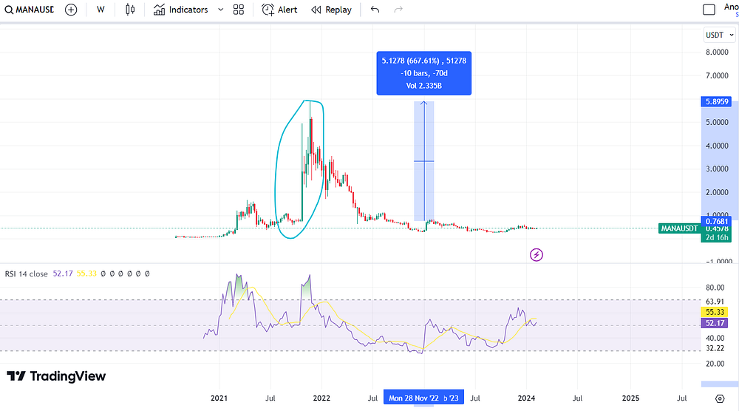Click the 2025 time axis label
Screen dimensions: 739x411
630,398
